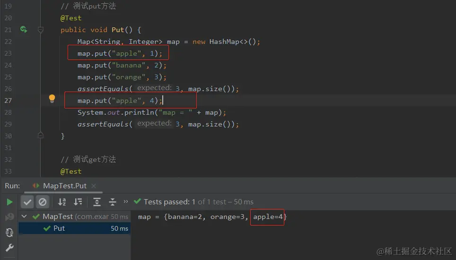Image resolution: width=456 pixels, height=260 pixels.
Task: Click line number 23 in gutter
Action: point(8,53)
